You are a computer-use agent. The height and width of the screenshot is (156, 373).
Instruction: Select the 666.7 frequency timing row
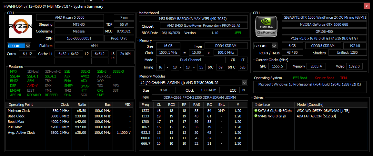(193, 143)
